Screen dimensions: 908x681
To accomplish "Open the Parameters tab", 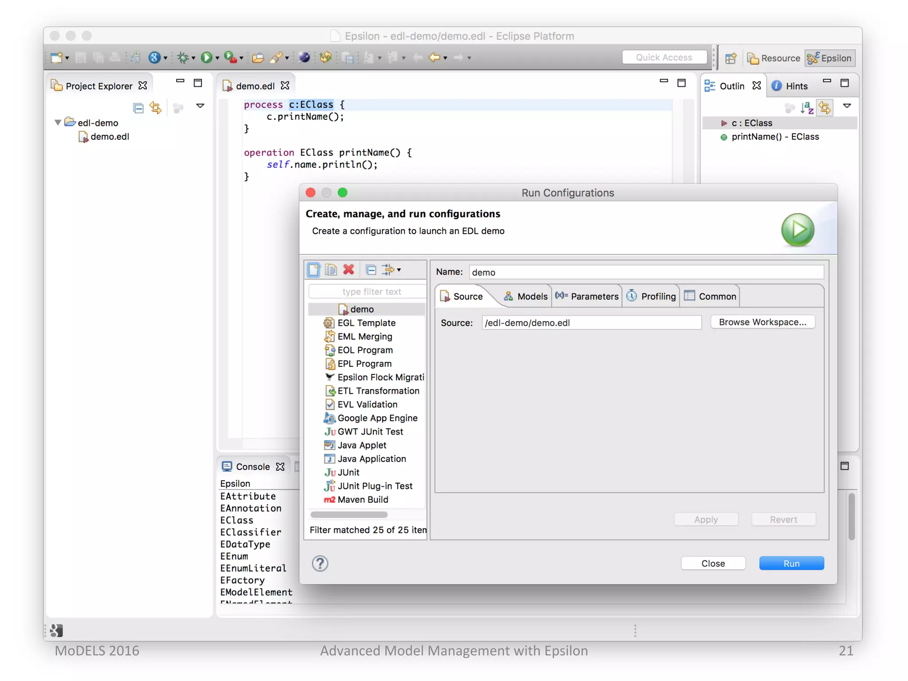I will pos(587,296).
